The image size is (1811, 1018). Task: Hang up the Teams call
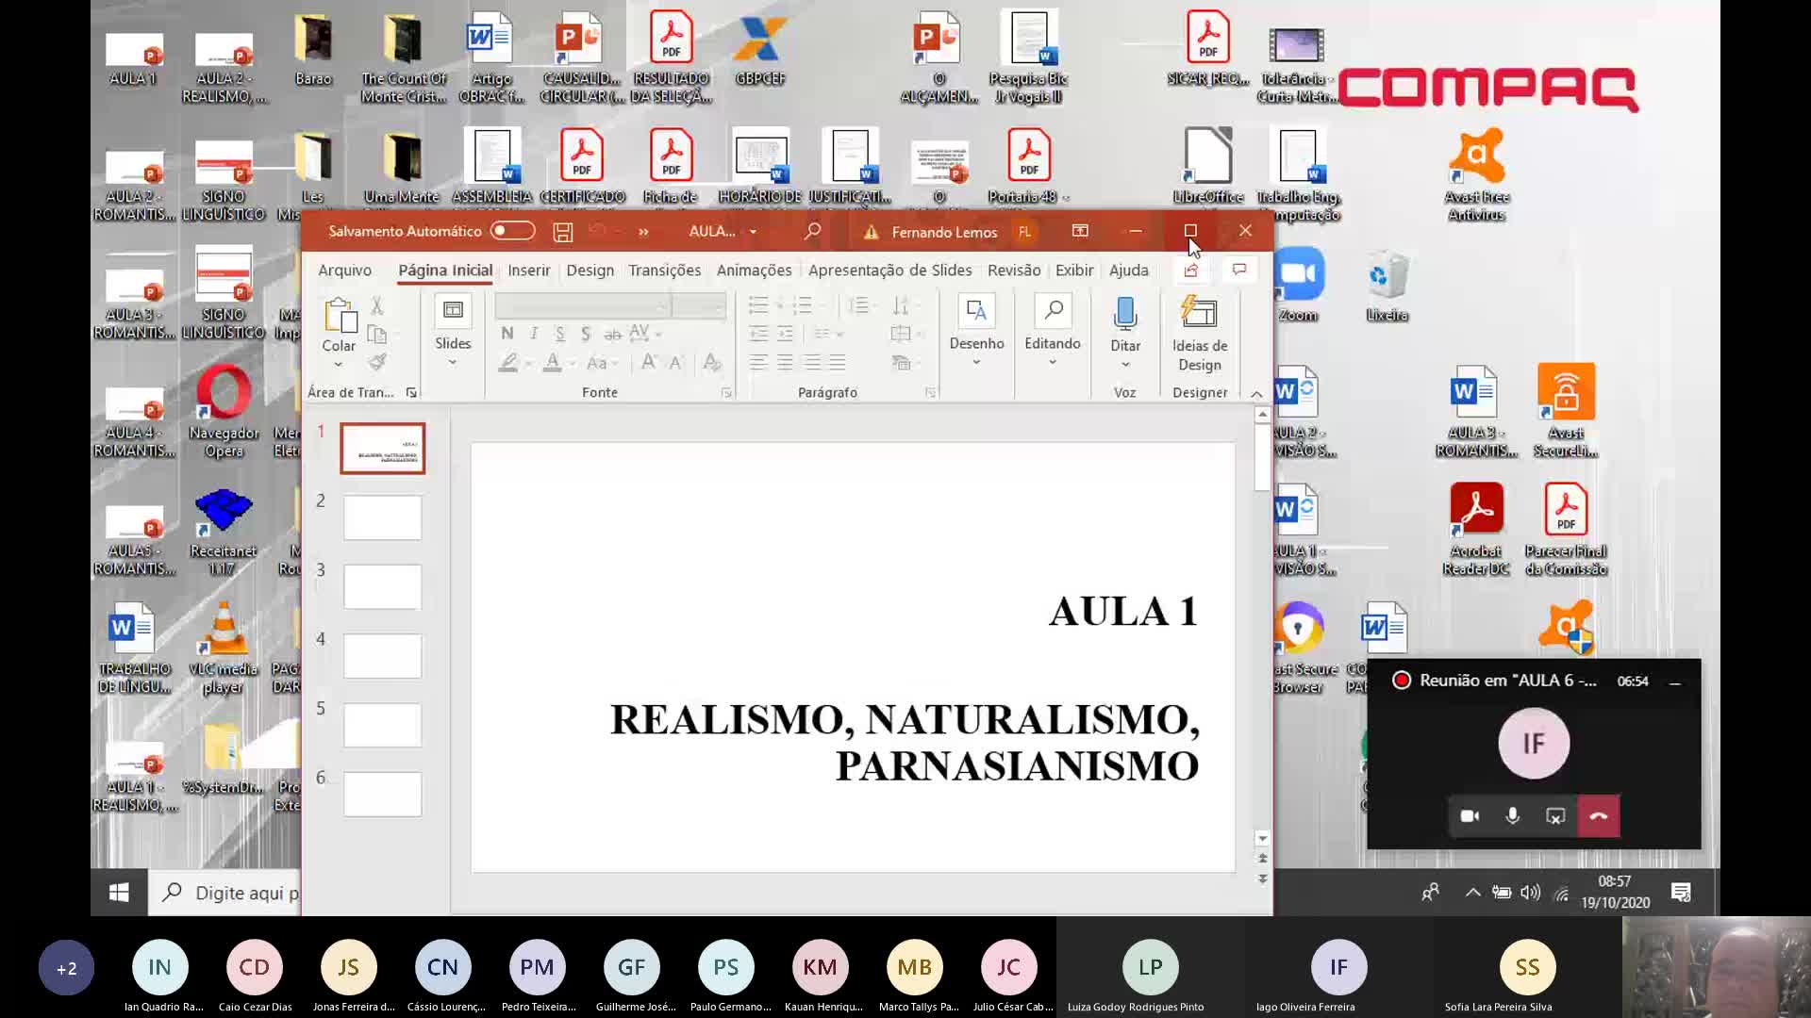click(1599, 816)
